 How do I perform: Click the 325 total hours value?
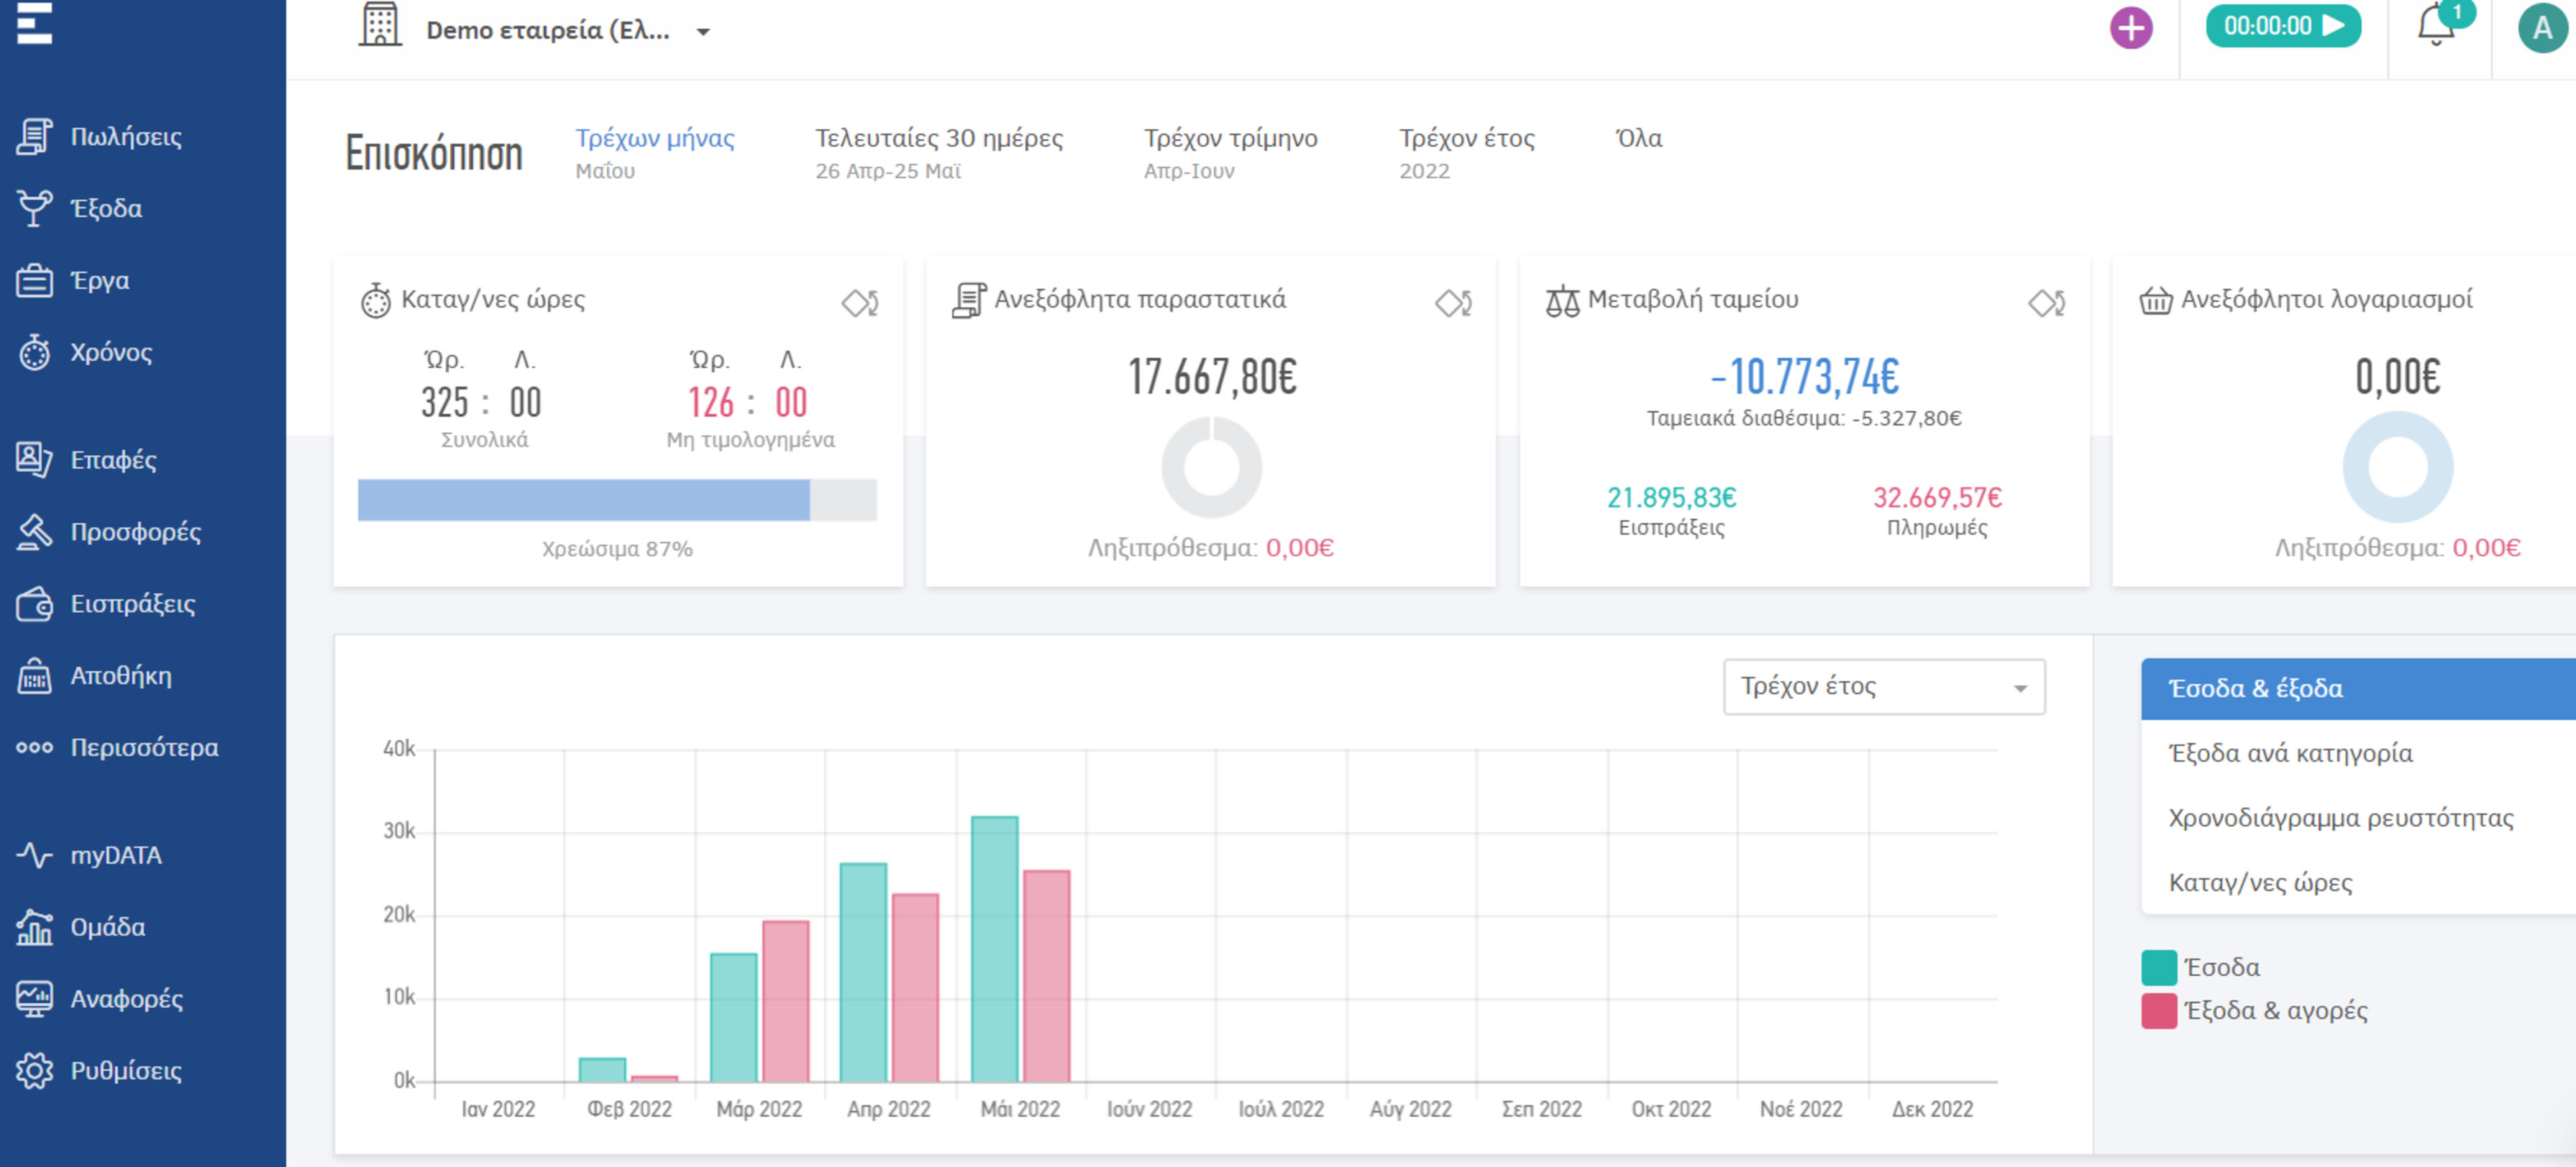(x=445, y=402)
